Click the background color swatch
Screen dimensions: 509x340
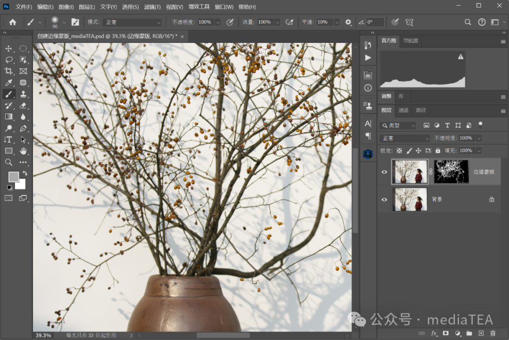tap(21, 185)
